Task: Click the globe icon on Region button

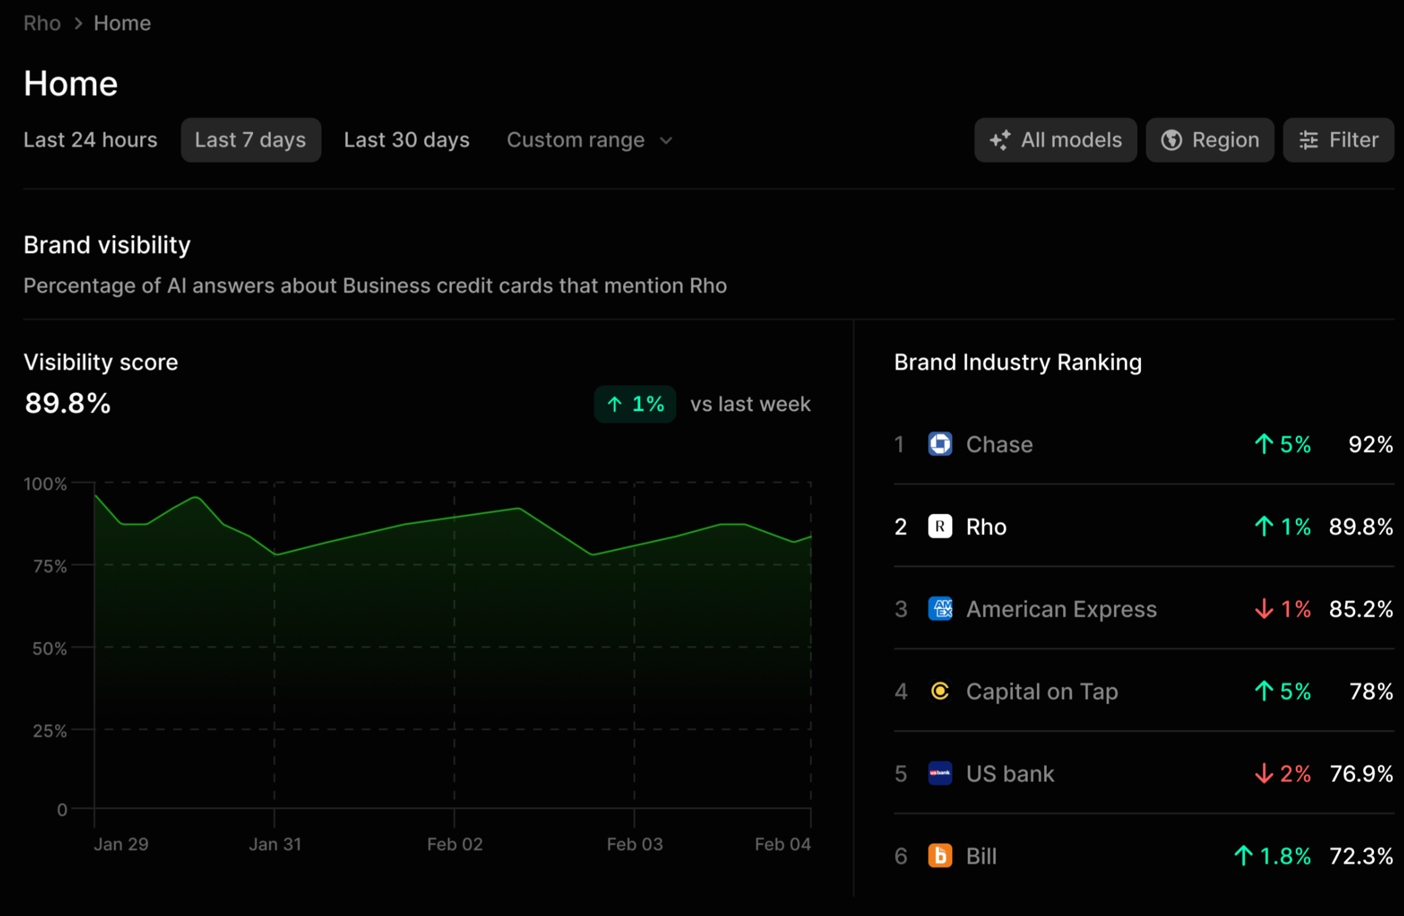Action: [1171, 140]
